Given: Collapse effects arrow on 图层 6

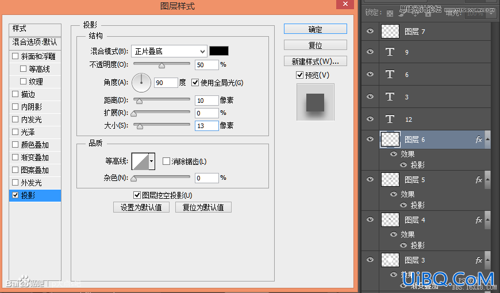Looking at the screenshot, I should coord(487,140).
